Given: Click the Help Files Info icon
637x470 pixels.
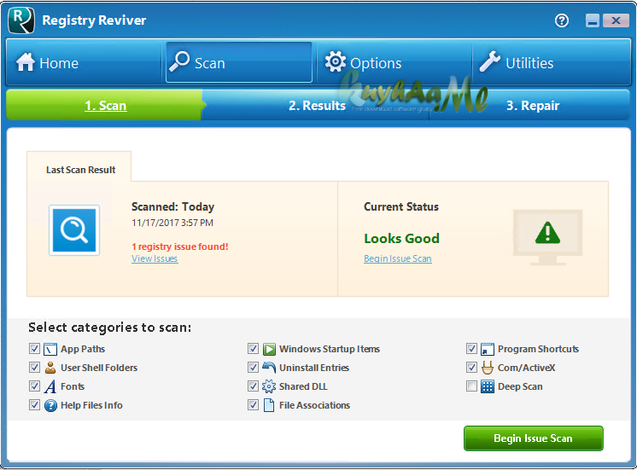Looking at the screenshot, I should 50,405.
